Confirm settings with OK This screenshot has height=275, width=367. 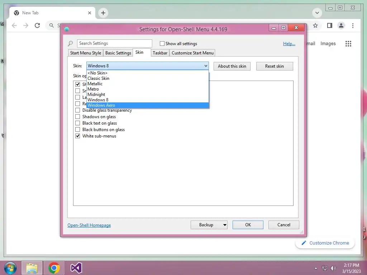(248, 225)
